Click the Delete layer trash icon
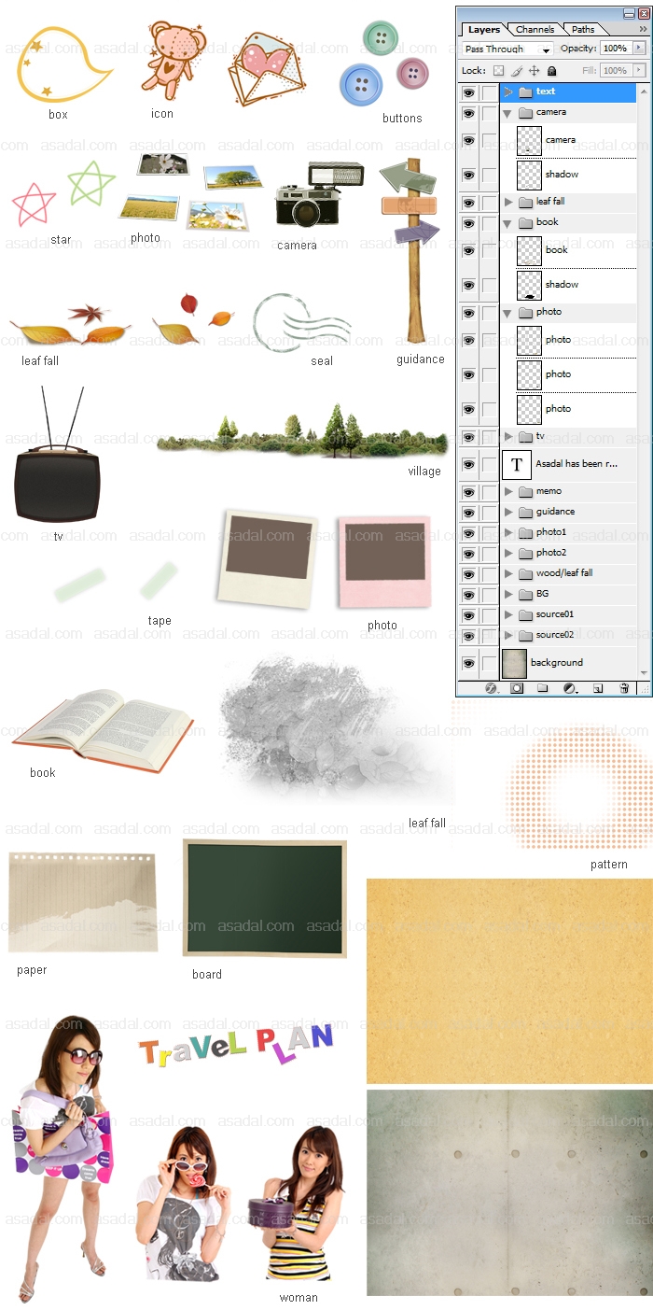The width and height of the screenshot is (653, 1310). click(x=624, y=688)
